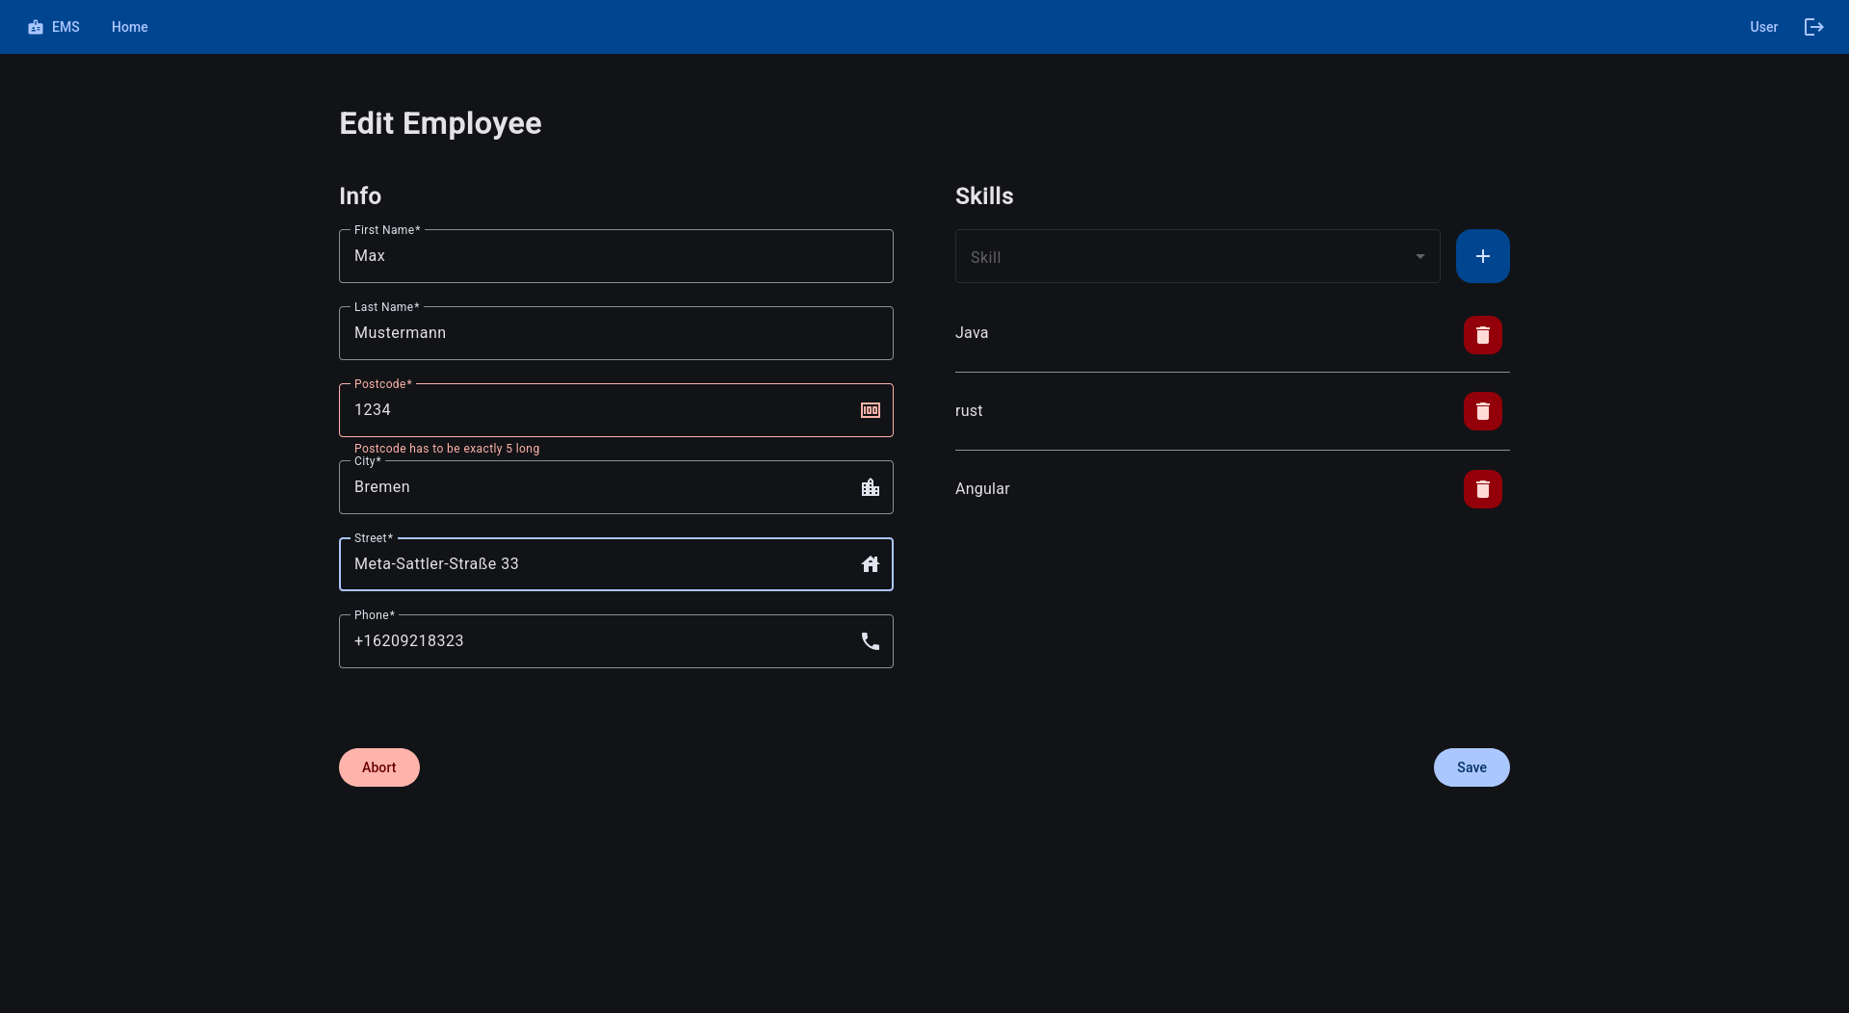Click the Edit Employee heading
The width and height of the screenshot is (1849, 1013).
point(440,123)
